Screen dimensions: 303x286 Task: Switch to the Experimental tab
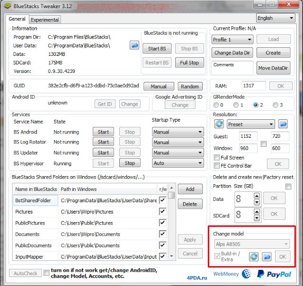pos(45,20)
